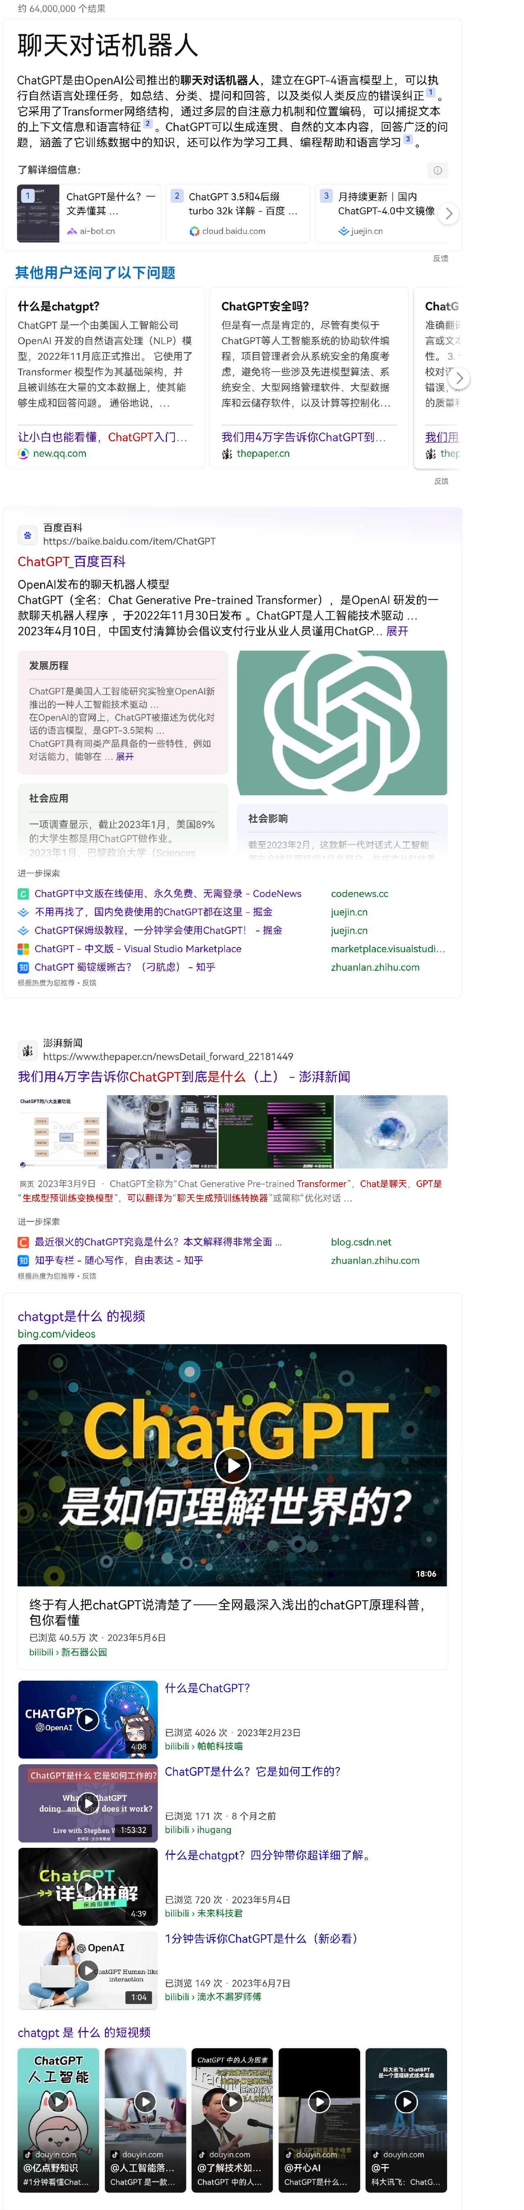
Task: Play the @了解技术如 short video
Action: click(x=233, y=2120)
